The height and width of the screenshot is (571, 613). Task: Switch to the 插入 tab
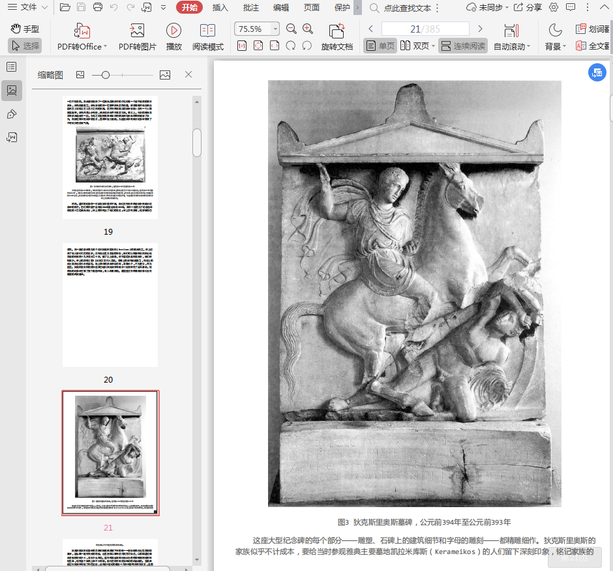220,8
